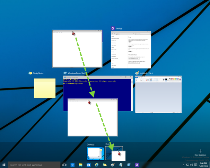Toggle the first Snap switch in Settings
Image resolution: width=210 pixels, height=168 pixels.
[130, 42]
